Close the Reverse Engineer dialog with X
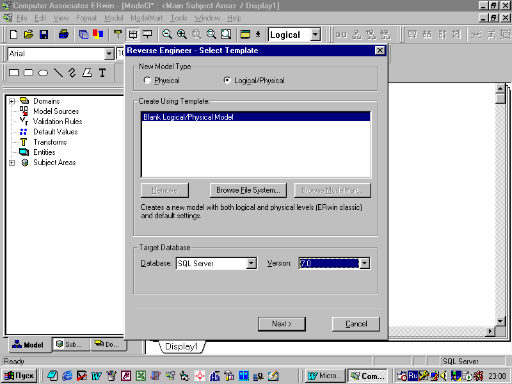The width and height of the screenshot is (512, 384). point(380,51)
